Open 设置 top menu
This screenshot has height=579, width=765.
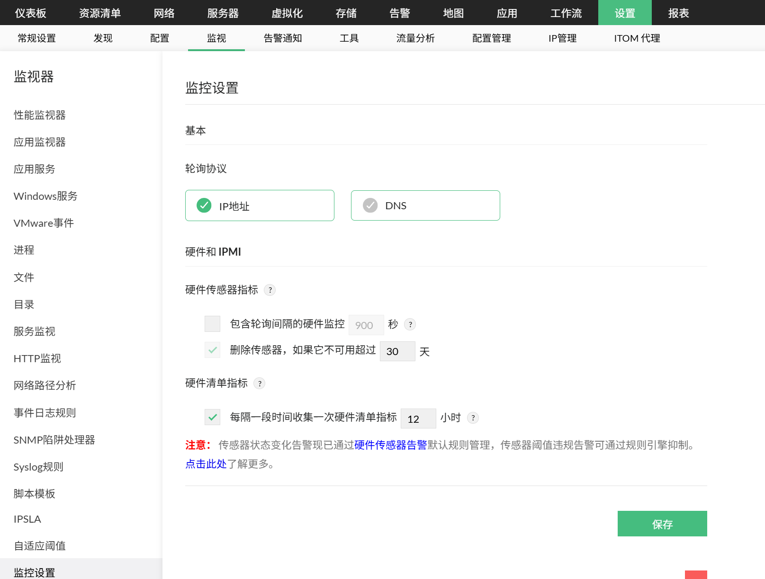tap(625, 13)
